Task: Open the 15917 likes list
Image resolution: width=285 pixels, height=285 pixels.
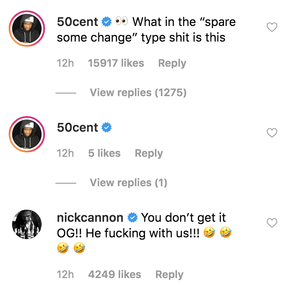Action: (116, 63)
